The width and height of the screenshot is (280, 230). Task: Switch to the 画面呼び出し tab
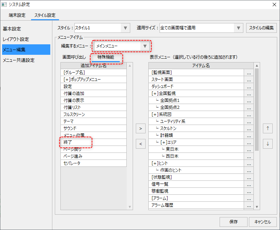click(x=74, y=57)
